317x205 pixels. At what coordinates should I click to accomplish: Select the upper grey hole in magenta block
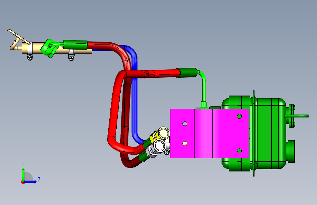[185, 124]
